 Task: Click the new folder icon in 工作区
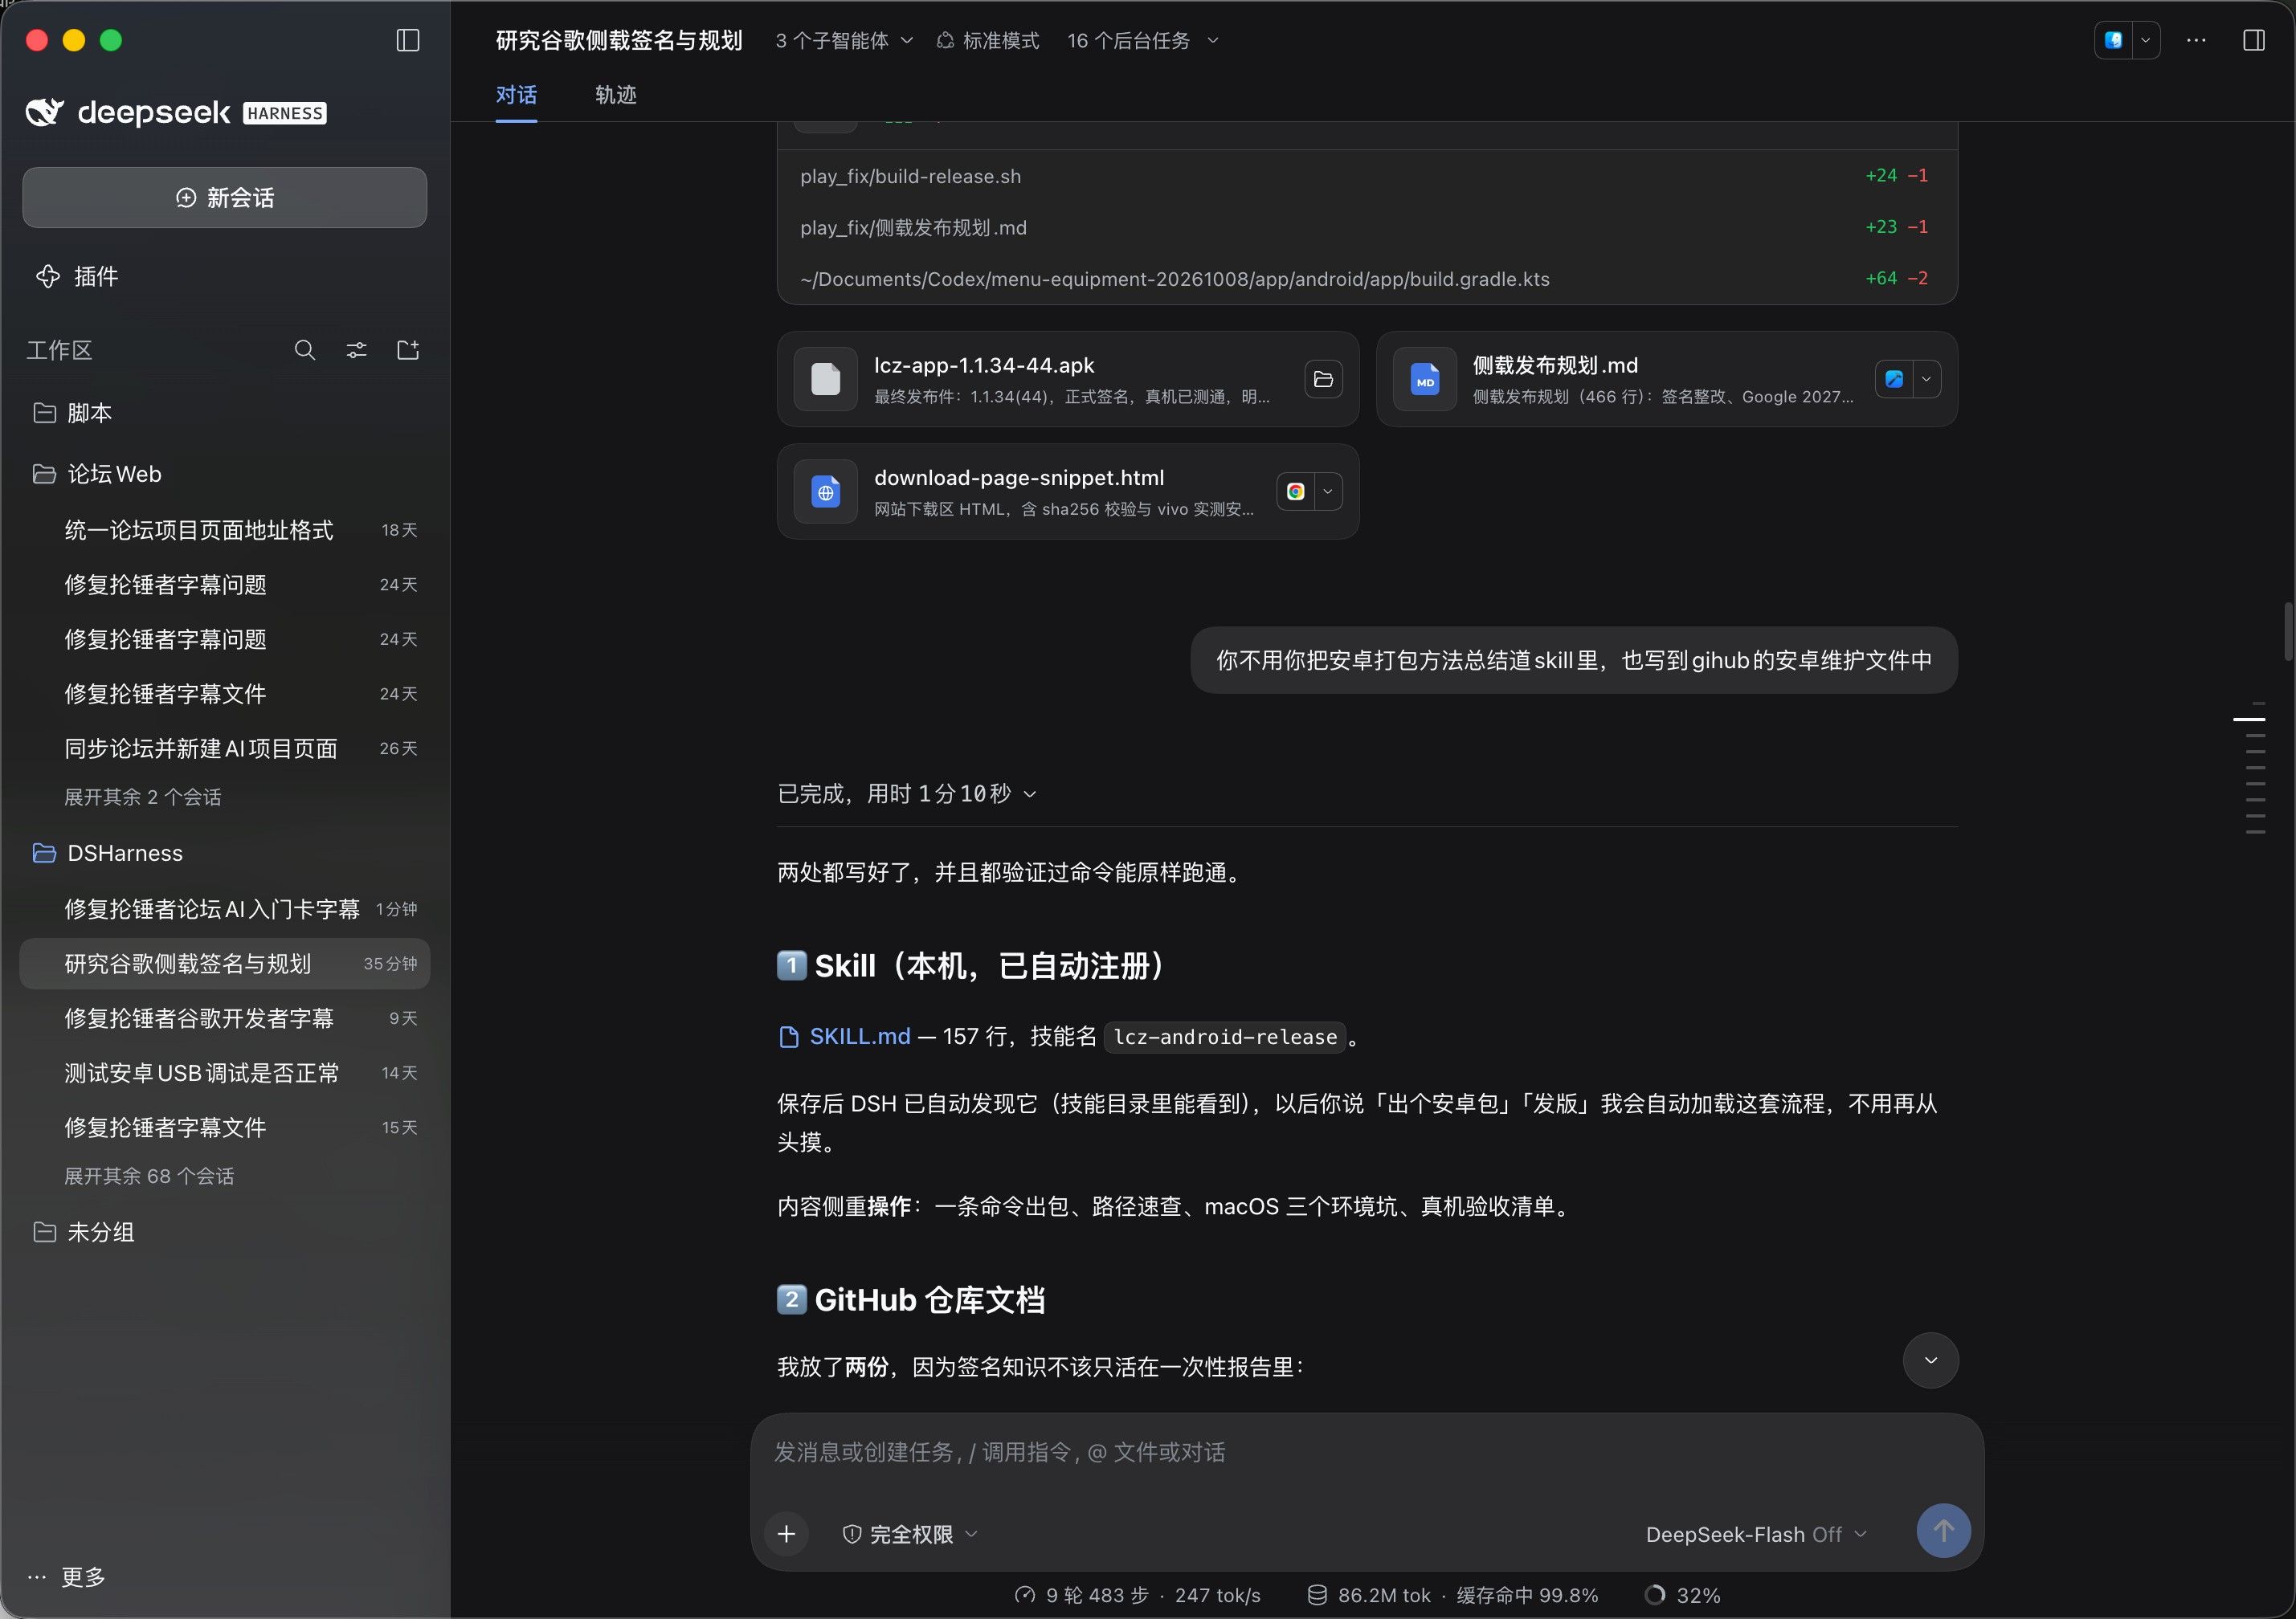(408, 350)
